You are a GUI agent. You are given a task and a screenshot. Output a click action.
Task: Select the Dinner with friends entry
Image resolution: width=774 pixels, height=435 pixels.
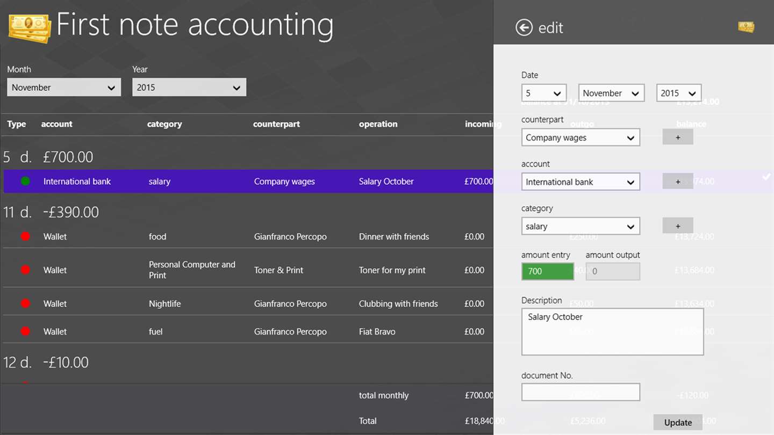(394, 236)
